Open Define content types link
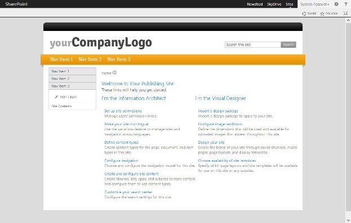 pyautogui.click(x=121, y=143)
